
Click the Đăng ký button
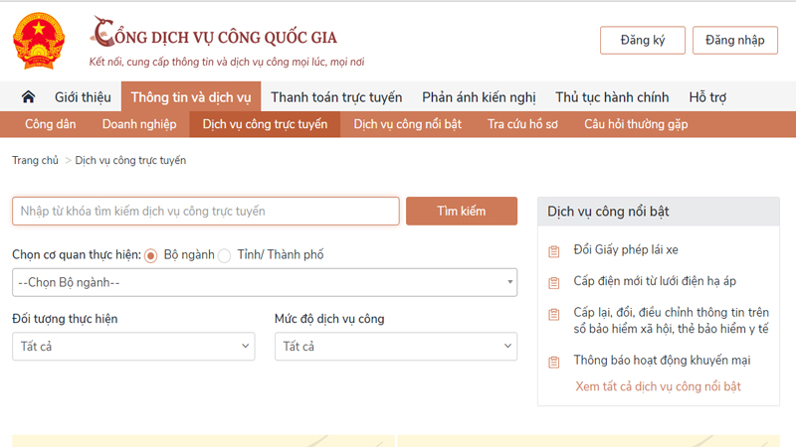point(642,40)
